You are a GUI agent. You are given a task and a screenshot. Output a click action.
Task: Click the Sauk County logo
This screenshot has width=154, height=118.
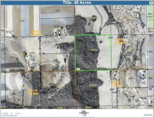click(84, 113)
